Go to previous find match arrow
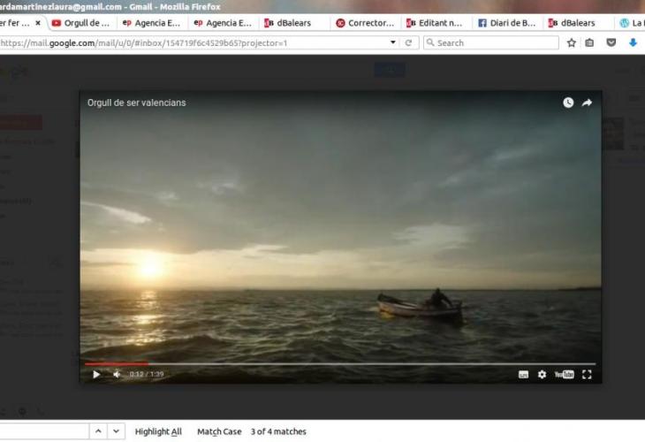The image size is (645, 442). tap(98, 431)
